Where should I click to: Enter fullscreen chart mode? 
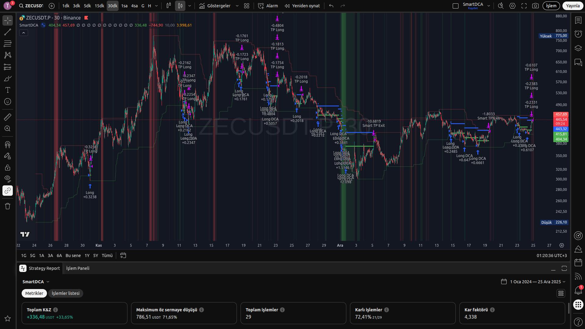click(524, 6)
